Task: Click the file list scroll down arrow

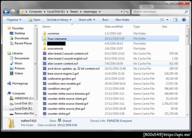Action: click(x=188, y=115)
